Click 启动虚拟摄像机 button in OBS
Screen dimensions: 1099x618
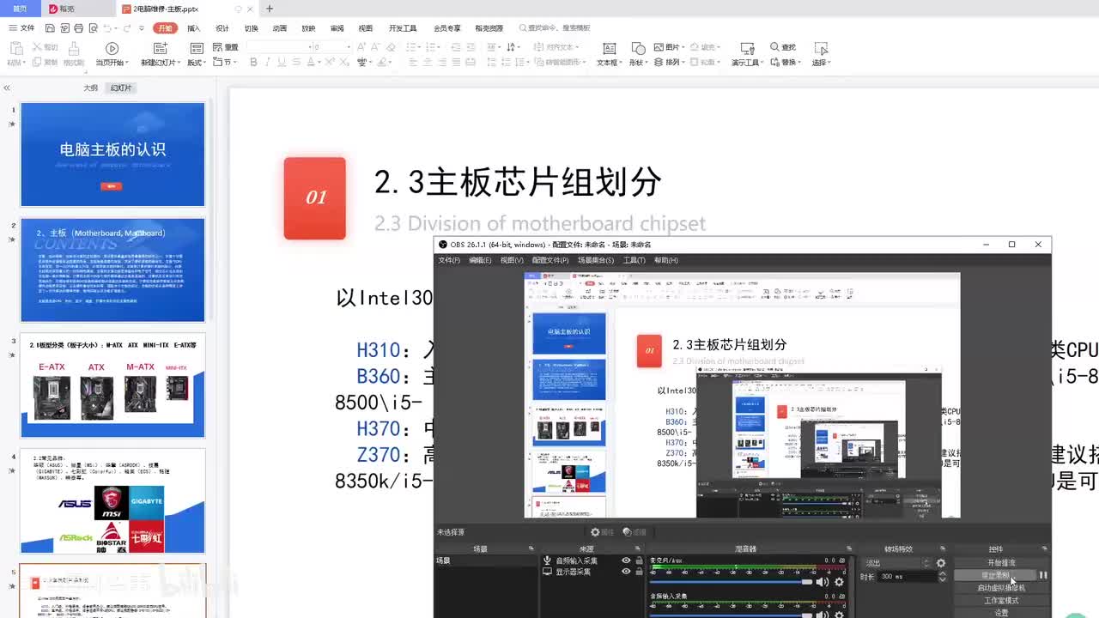pos(1001,588)
